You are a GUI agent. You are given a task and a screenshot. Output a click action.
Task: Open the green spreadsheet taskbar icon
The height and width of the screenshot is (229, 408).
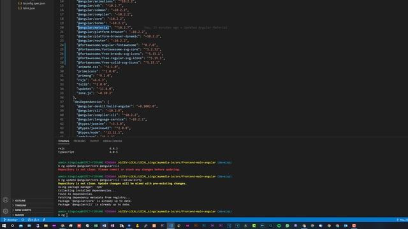coord(96,226)
